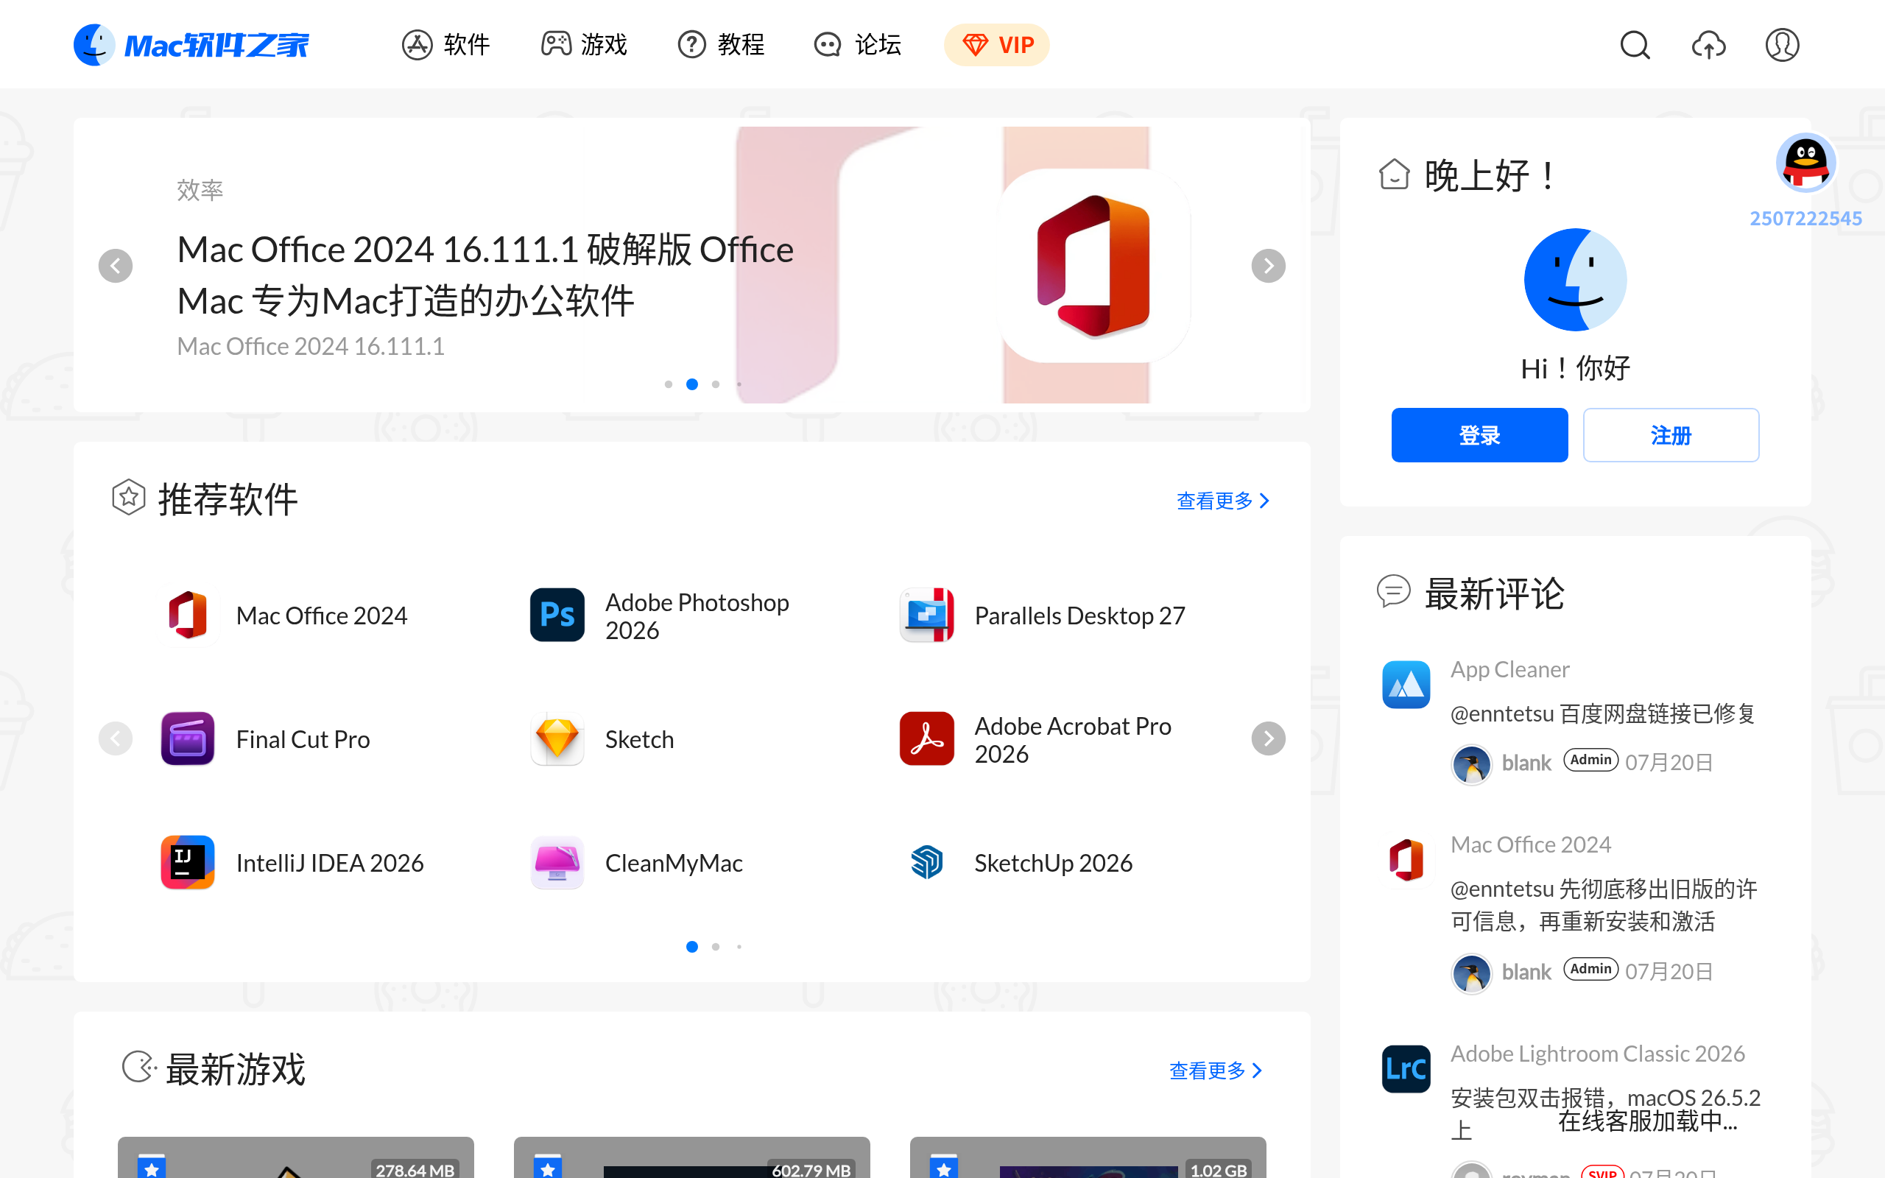Open the 教程 menu
This screenshot has width=1885, height=1178.
click(x=722, y=45)
